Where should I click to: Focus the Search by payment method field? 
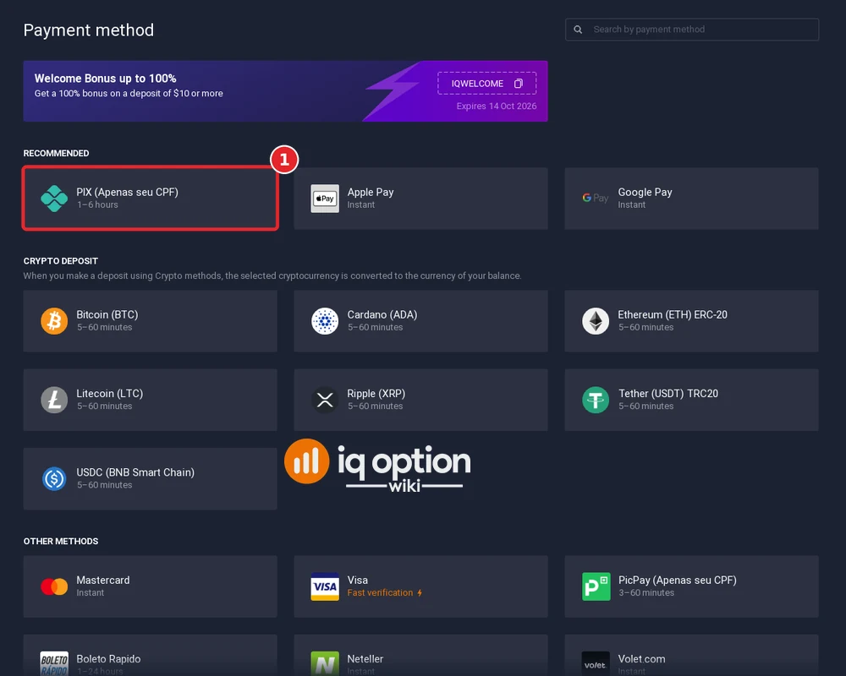click(x=692, y=30)
